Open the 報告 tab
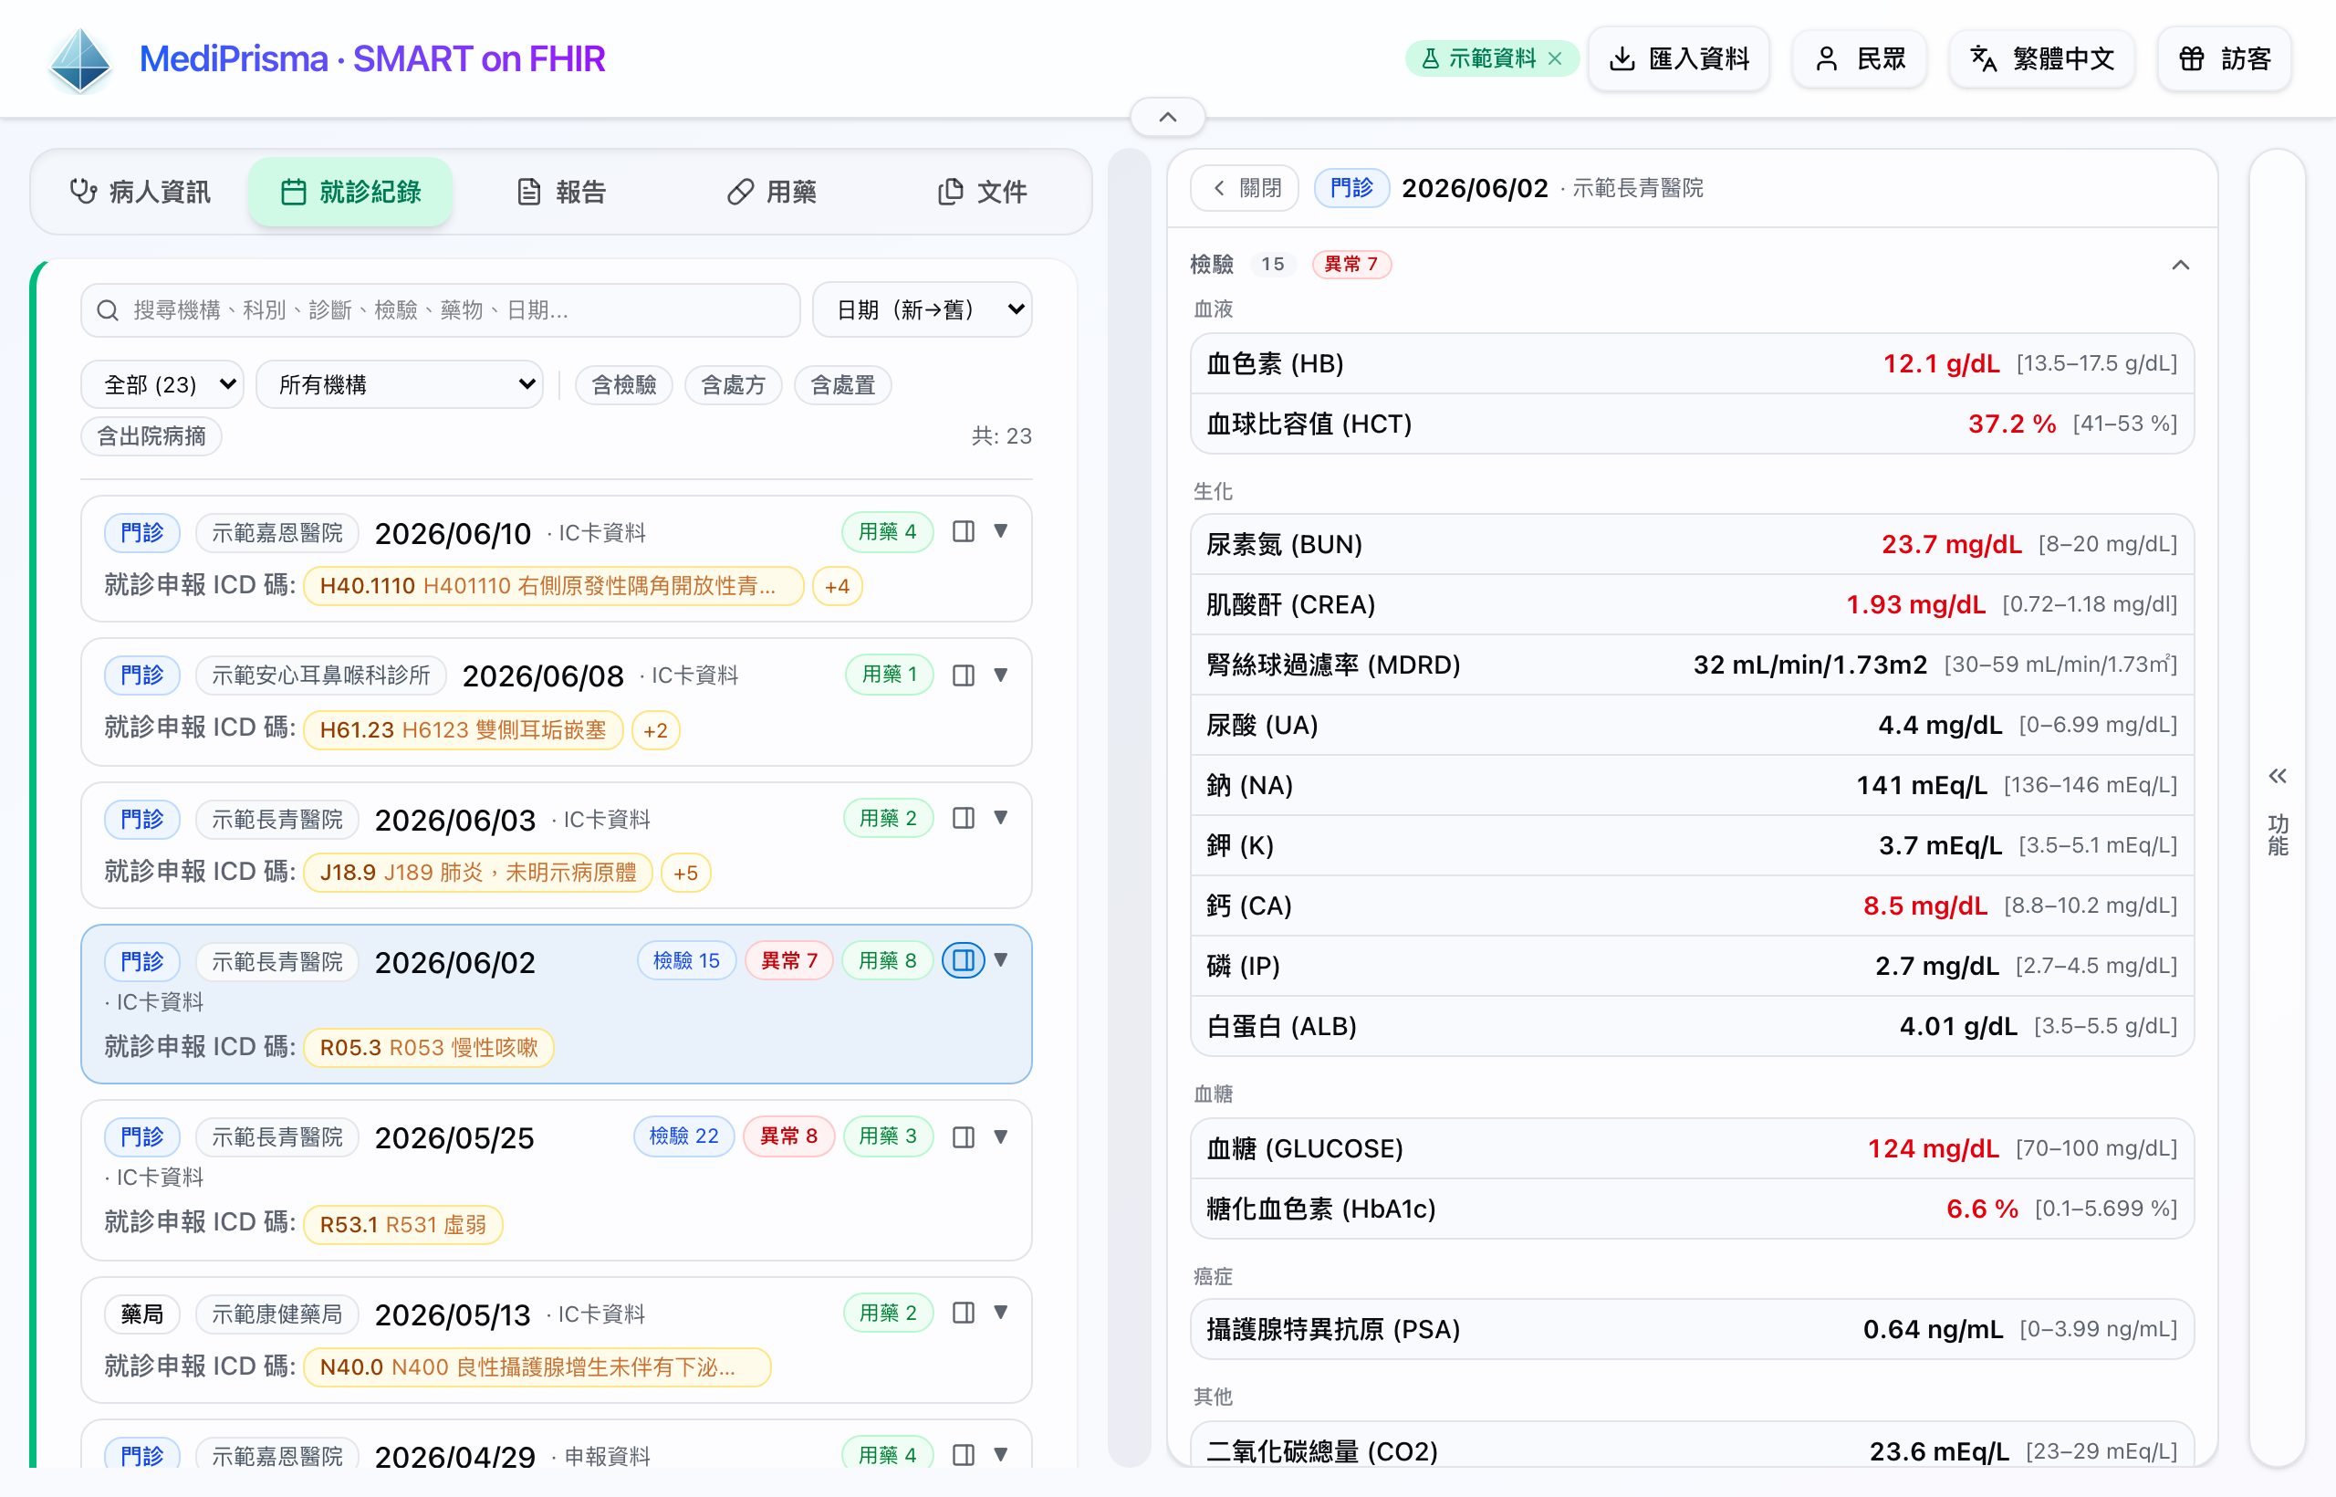 coord(562,192)
